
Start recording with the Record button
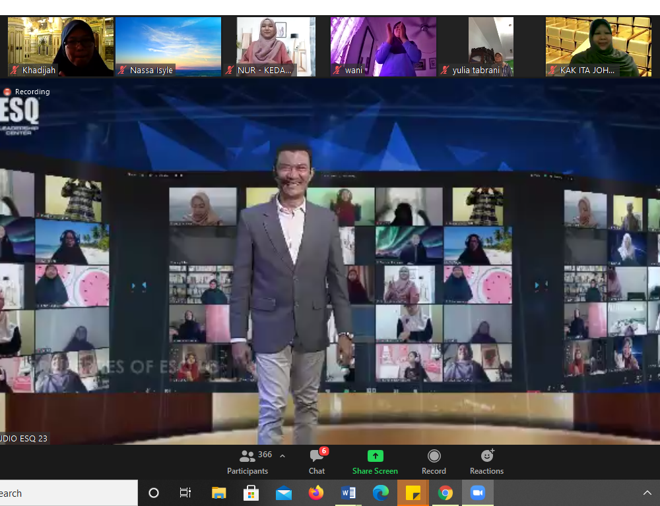[434, 461]
